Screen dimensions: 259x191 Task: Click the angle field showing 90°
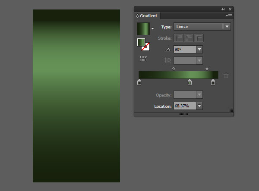(185, 49)
